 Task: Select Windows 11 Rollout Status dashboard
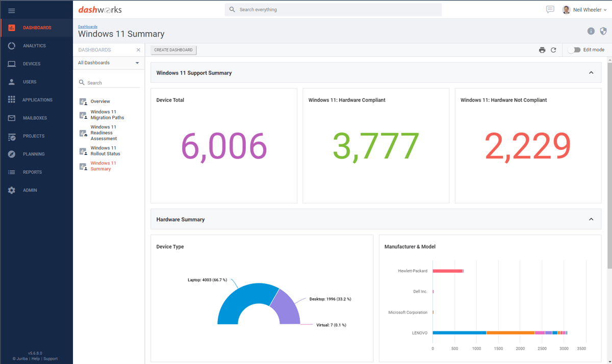(x=105, y=151)
